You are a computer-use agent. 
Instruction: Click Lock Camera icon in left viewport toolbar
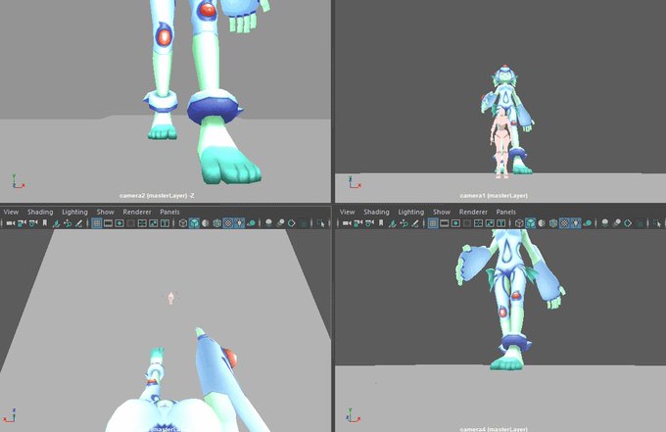pos(22,223)
